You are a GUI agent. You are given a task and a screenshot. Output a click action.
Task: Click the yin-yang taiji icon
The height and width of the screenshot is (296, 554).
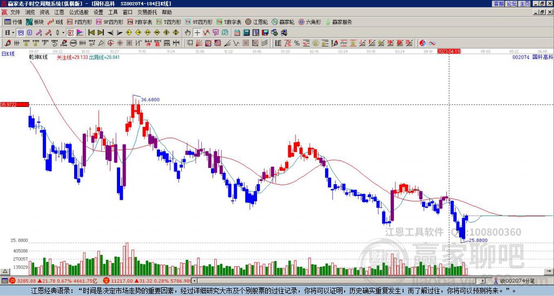(423, 43)
